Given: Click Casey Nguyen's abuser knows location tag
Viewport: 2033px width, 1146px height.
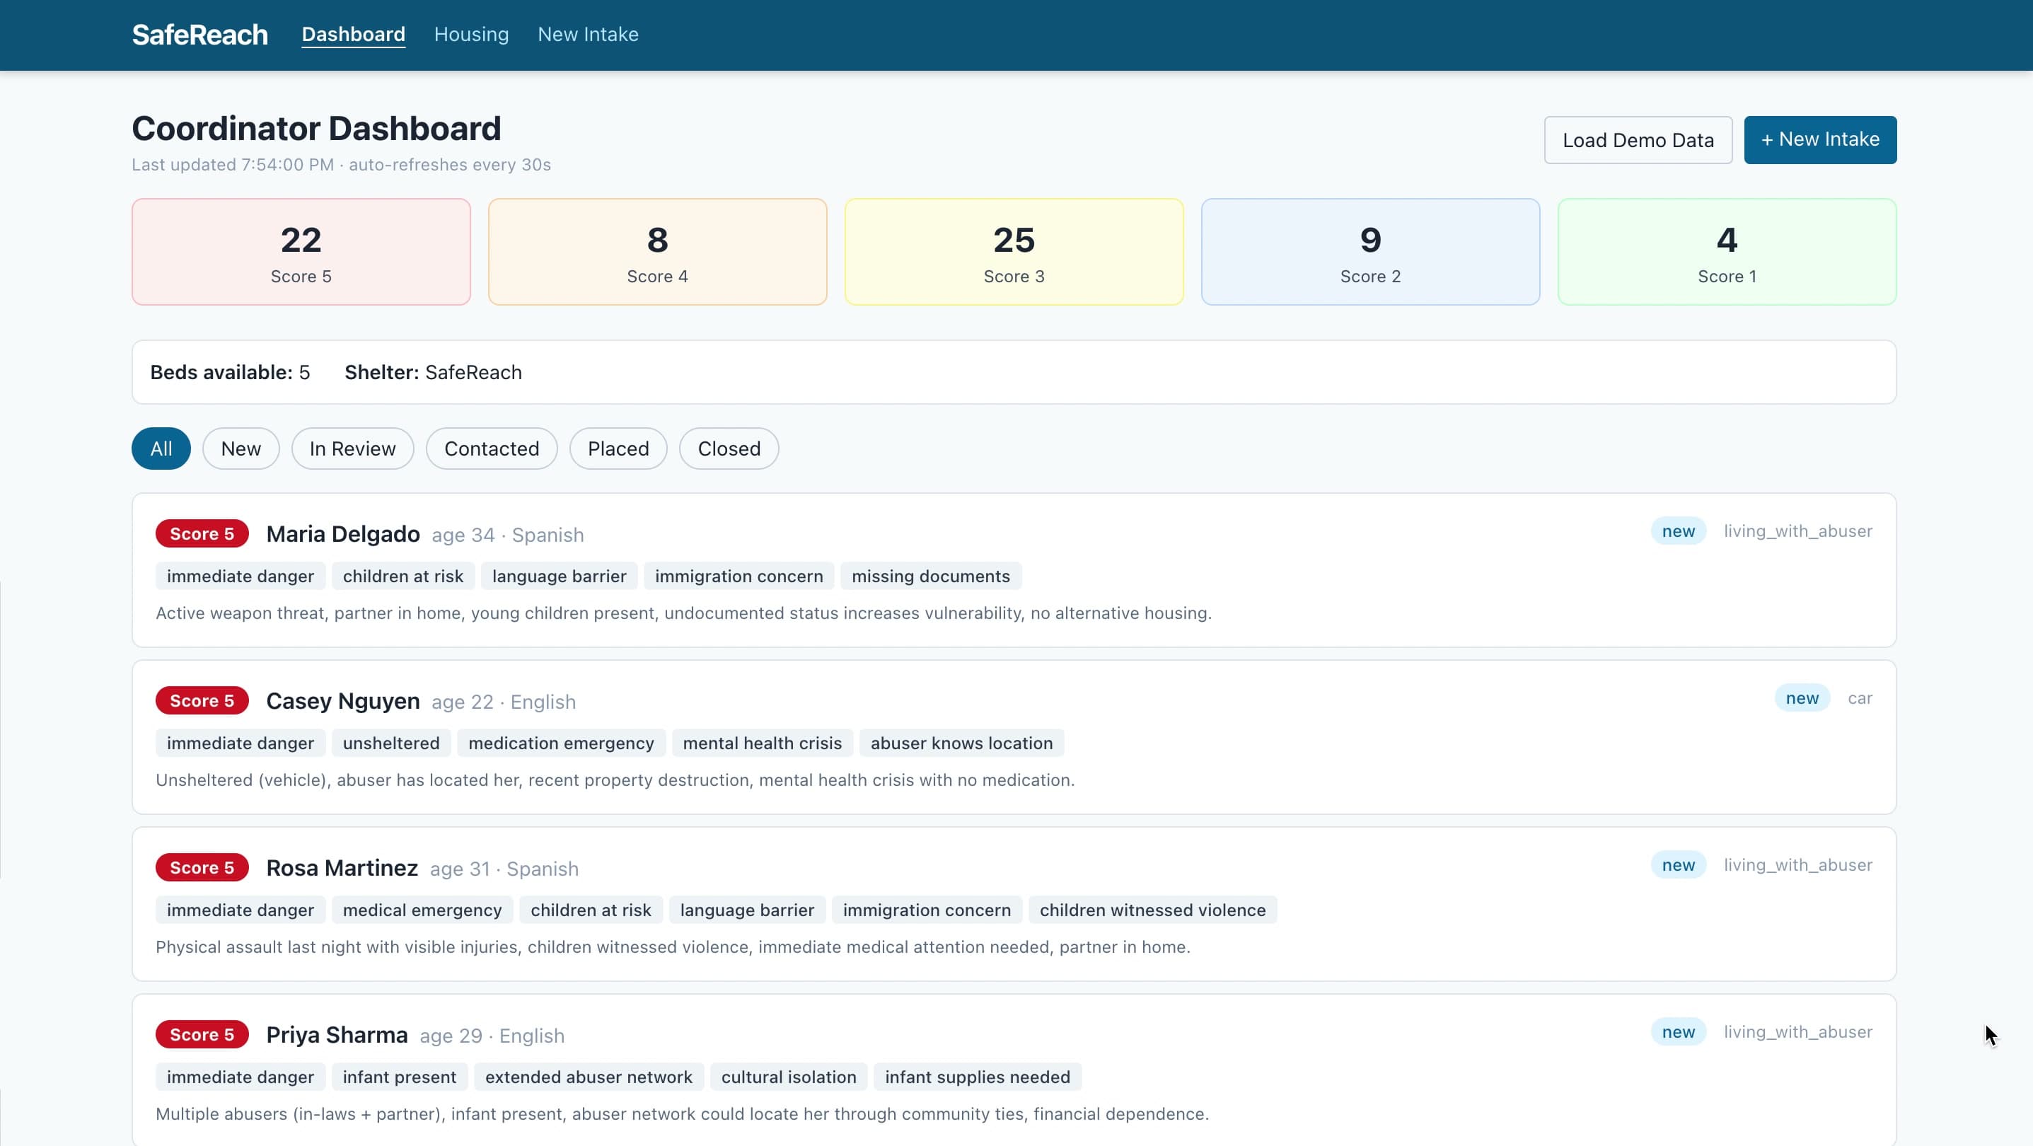Looking at the screenshot, I should coord(961,743).
